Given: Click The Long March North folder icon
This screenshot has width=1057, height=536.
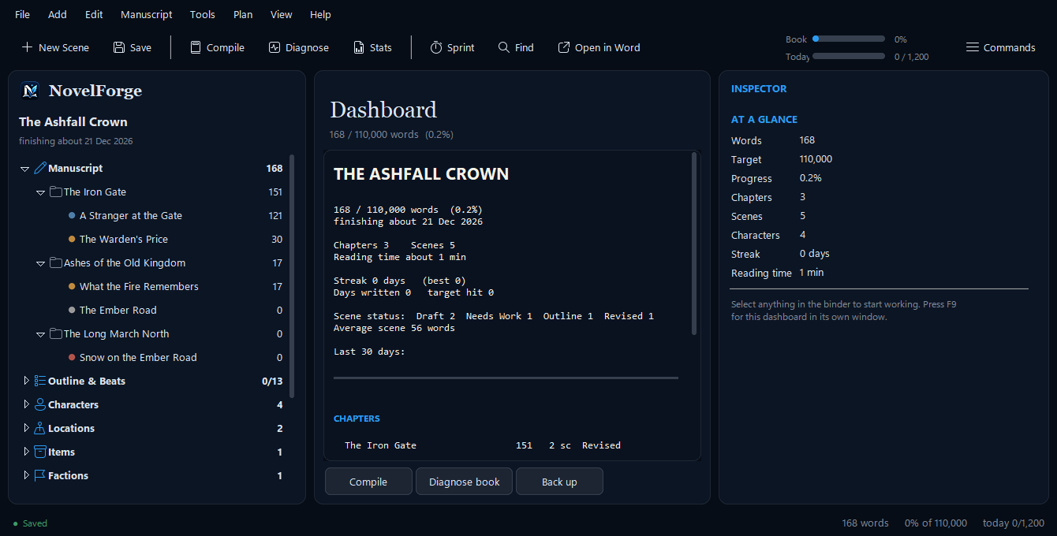Looking at the screenshot, I should [56, 333].
